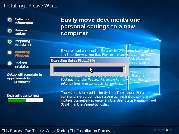Click the 'Extracting Setup Files...96%' dialog title
The height and width of the screenshot is (134, 179).
tap(73, 61)
